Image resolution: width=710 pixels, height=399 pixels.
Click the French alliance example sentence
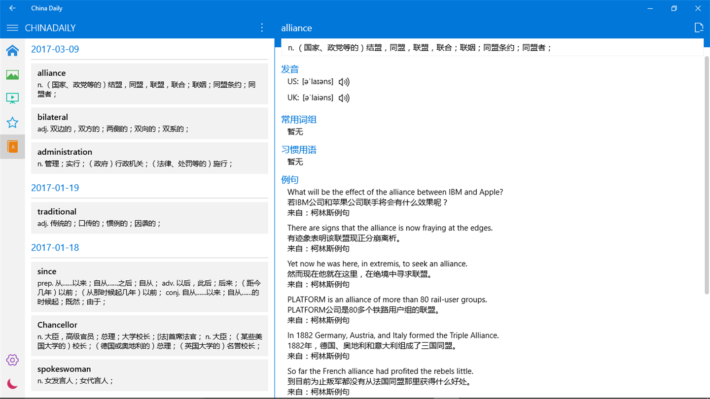(380, 371)
